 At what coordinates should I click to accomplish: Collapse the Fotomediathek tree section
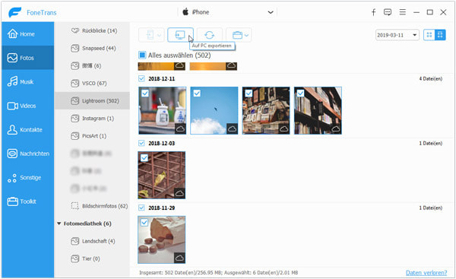coord(59,224)
